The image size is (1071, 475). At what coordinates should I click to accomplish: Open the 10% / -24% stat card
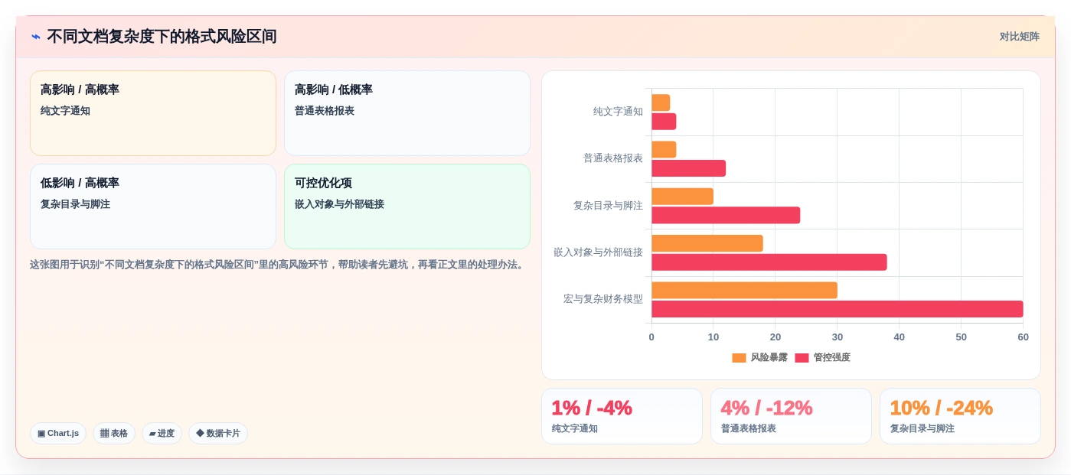[x=960, y=416]
